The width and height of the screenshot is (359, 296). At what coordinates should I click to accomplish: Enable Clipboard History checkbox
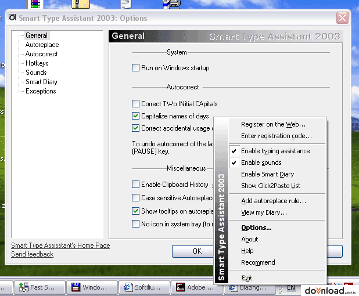(x=135, y=185)
